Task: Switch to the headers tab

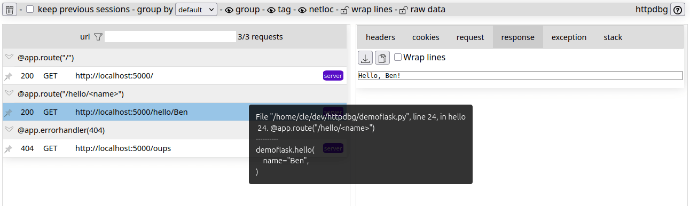Action: 380,37
